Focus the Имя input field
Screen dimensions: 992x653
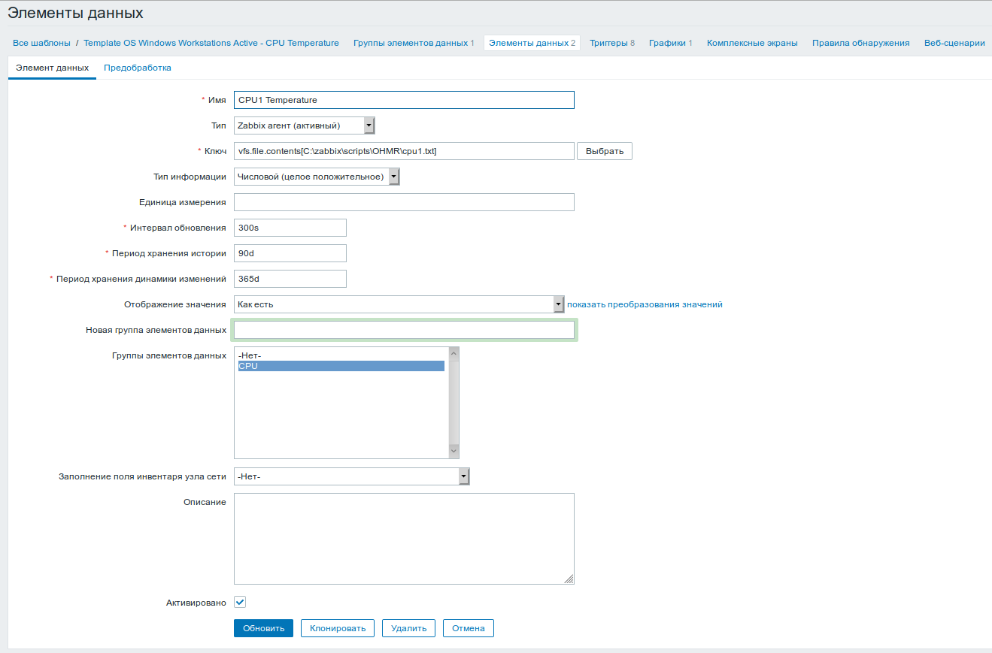coord(404,100)
